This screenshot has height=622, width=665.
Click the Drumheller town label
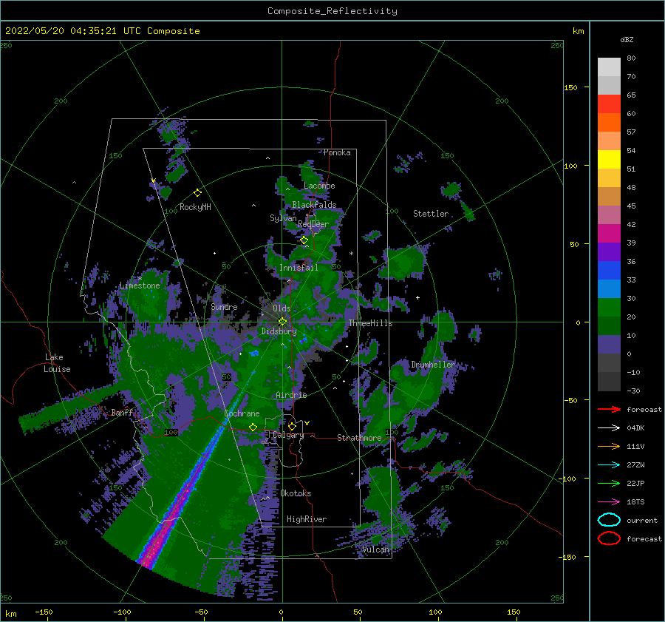(432, 365)
